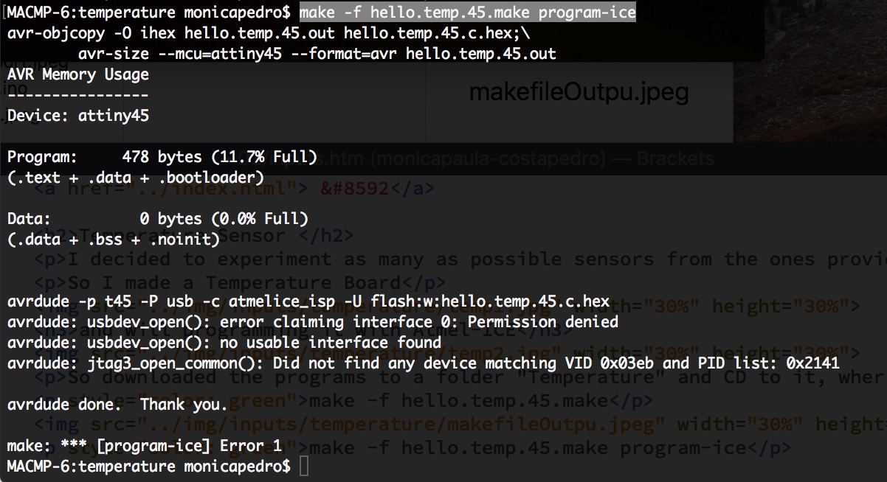The height and width of the screenshot is (482, 887).
Task: Click the '(.data + .bss + .noinit)' line
Action: [x=114, y=240]
